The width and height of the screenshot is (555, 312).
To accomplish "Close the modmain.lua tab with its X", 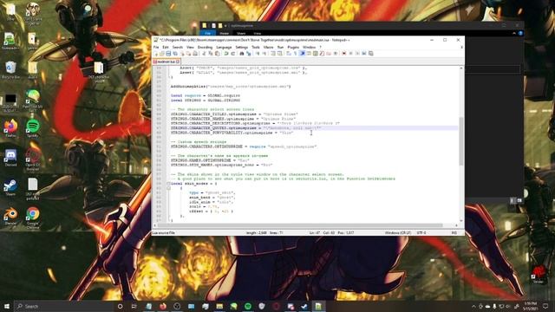I will pos(178,62).
